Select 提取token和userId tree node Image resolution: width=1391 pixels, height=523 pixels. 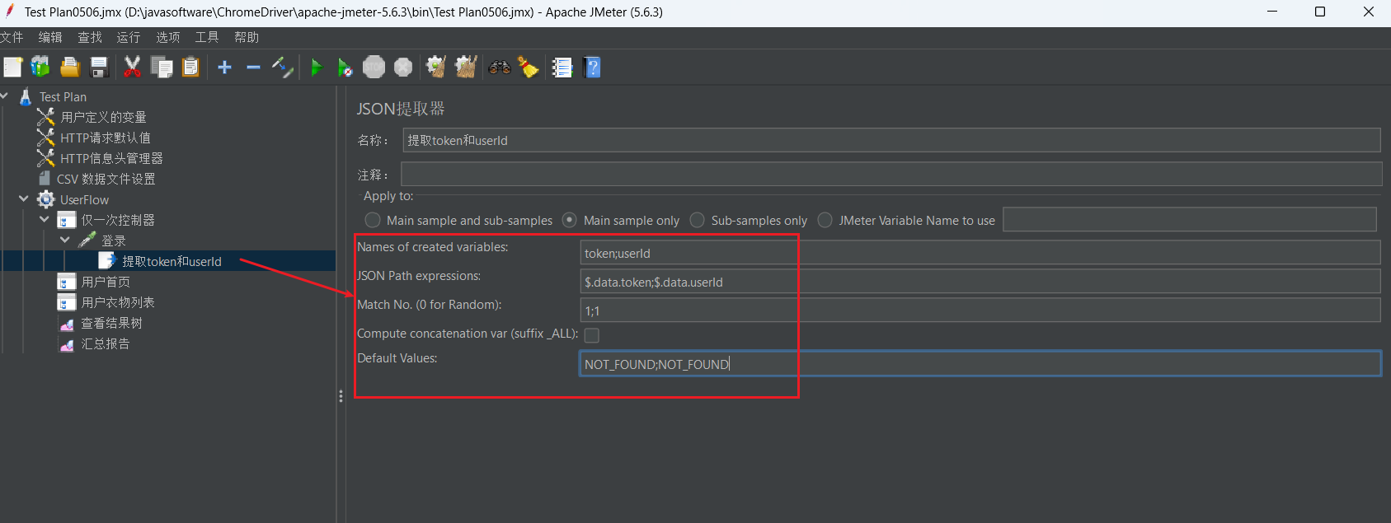click(x=172, y=262)
